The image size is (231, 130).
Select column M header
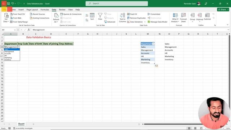tap(148, 34)
